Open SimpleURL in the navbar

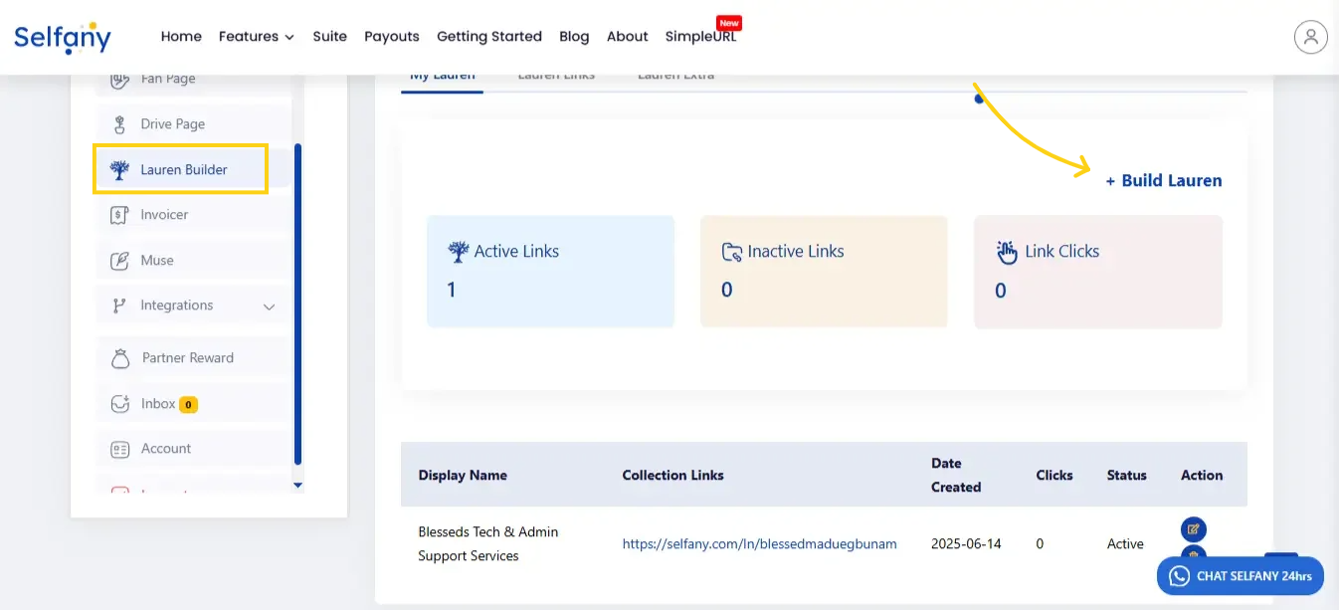point(701,37)
